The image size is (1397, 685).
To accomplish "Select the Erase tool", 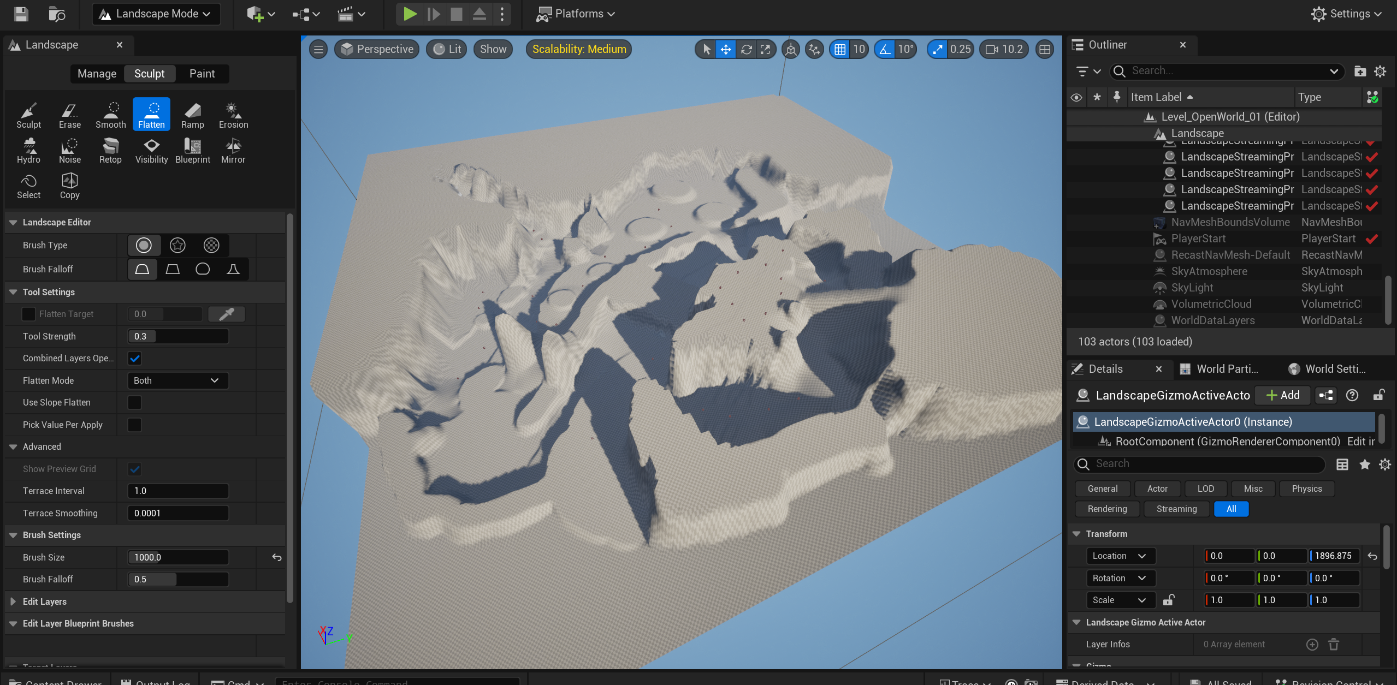I will (x=69, y=115).
